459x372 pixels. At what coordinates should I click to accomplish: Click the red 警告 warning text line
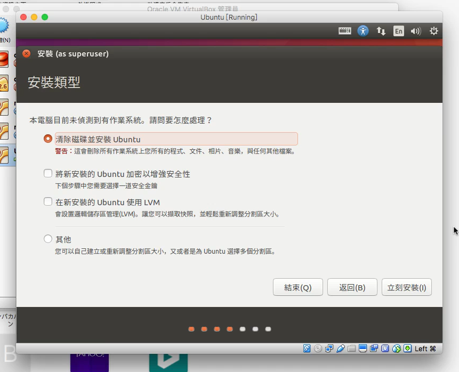[175, 151]
